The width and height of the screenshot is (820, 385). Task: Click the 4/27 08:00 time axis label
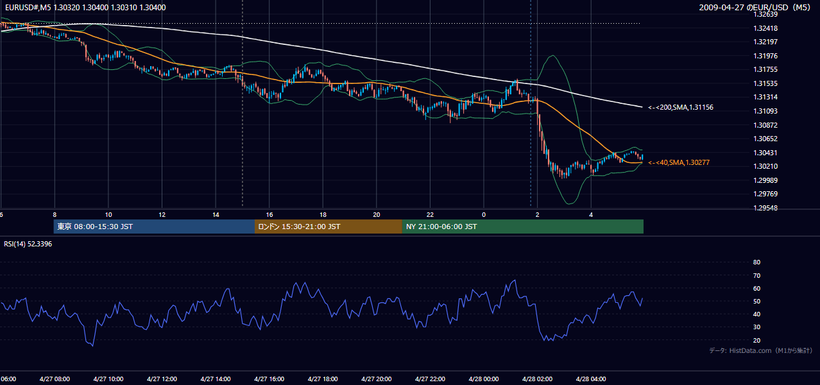coord(54,379)
